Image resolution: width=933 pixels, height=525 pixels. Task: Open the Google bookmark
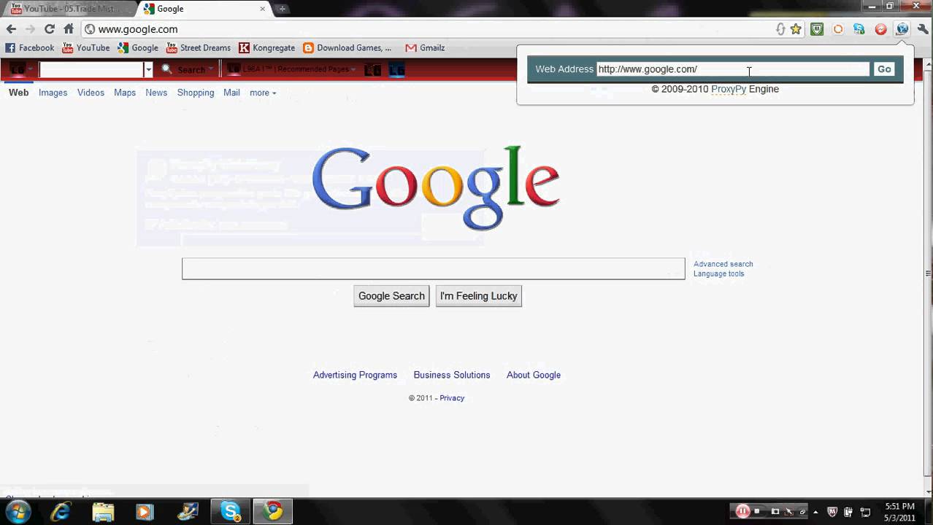pyautogui.click(x=138, y=47)
